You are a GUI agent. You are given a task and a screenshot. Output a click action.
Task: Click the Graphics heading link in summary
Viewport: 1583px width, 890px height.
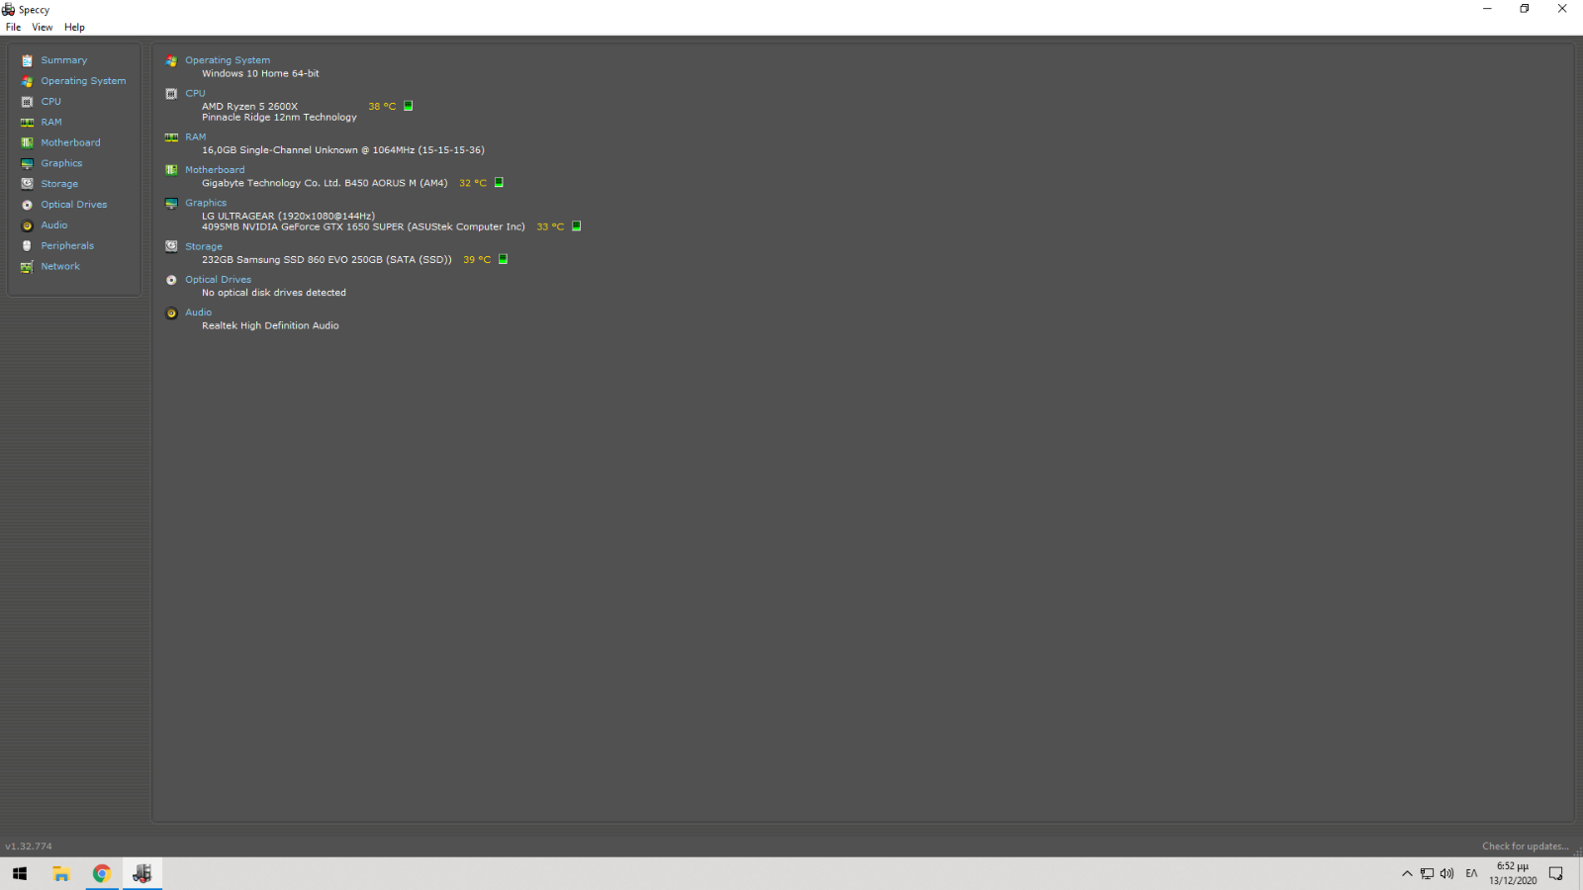pos(206,203)
